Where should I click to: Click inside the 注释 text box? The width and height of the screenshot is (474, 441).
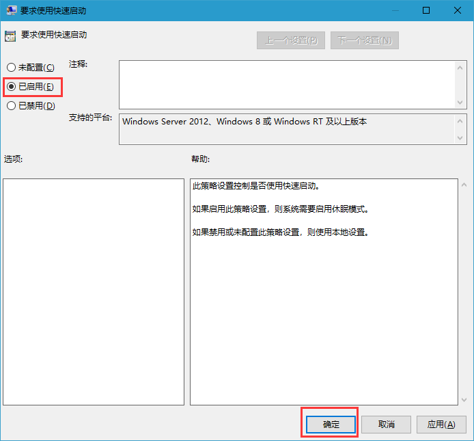(x=287, y=84)
